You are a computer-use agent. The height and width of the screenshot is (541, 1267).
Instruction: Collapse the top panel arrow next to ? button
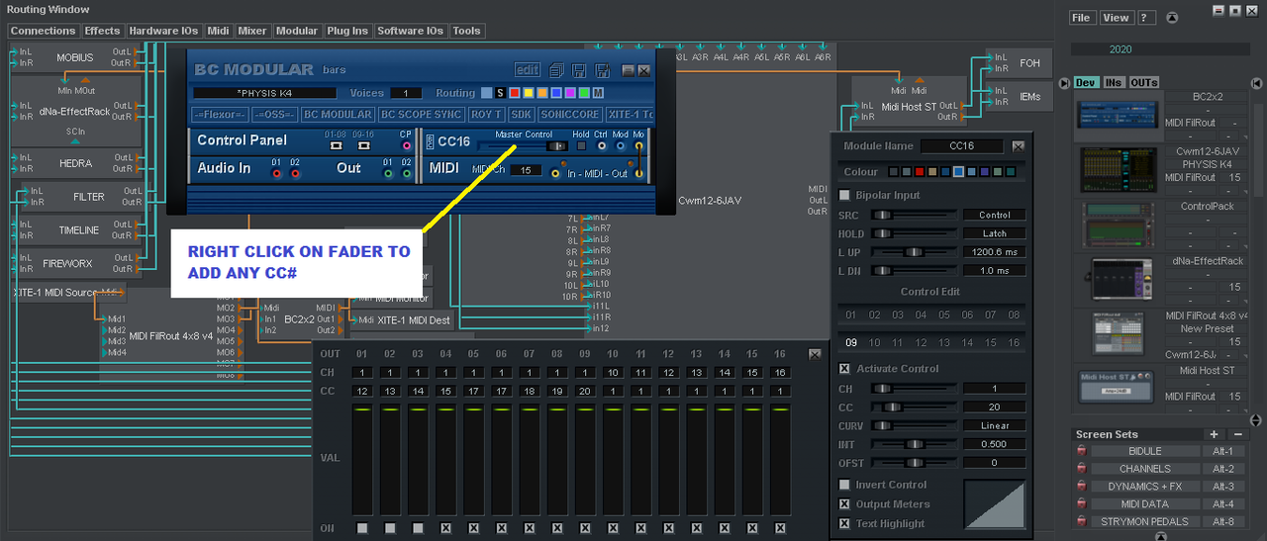[x=1173, y=18]
